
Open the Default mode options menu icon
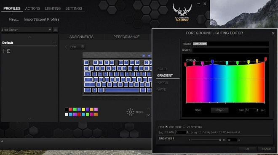pos(55,43)
